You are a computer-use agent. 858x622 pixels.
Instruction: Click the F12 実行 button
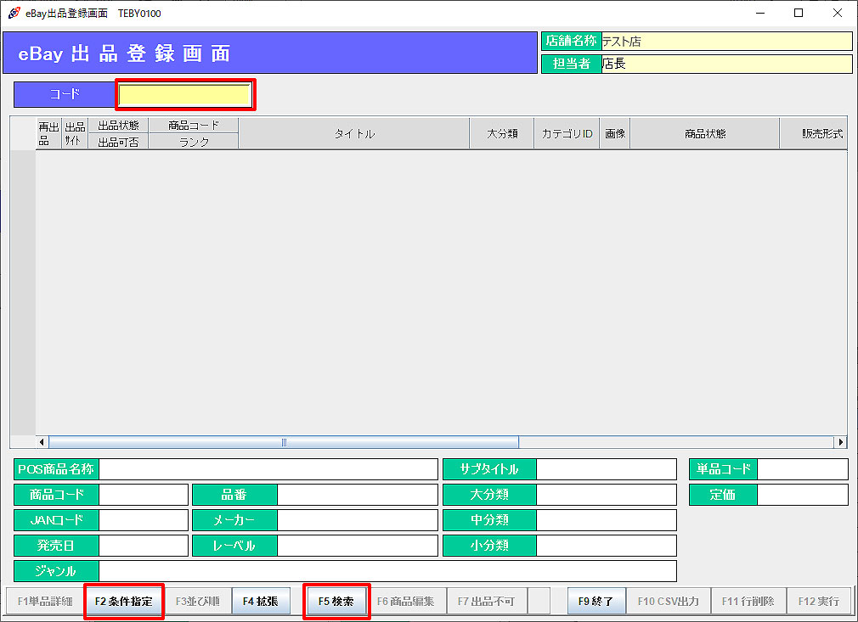coord(819,602)
